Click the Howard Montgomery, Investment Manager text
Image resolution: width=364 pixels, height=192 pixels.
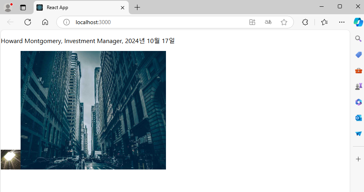coord(62,41)
